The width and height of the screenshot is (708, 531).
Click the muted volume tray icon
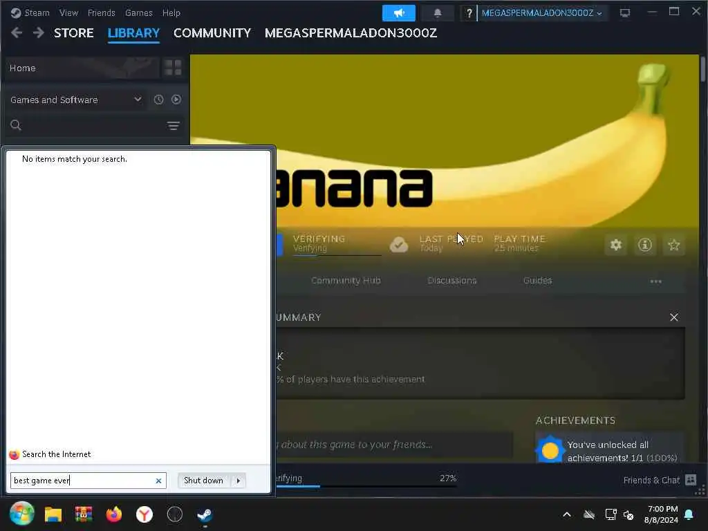click(628, 514)
